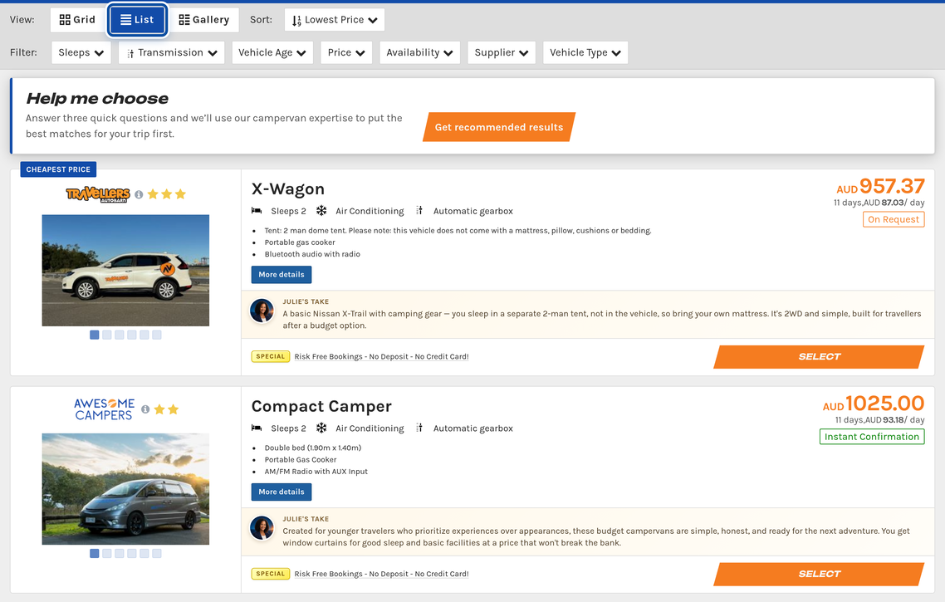
Task: Click 'Help me choose' heading
Action: coord(97,98)
